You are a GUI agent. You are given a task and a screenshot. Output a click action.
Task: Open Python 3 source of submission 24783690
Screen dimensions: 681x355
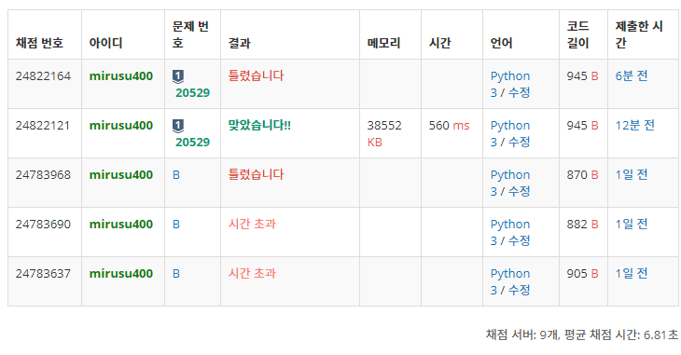(510, 233)
